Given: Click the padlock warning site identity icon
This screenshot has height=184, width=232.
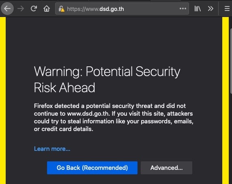Looking at the screenshot, I should click(x=61, y=9).
